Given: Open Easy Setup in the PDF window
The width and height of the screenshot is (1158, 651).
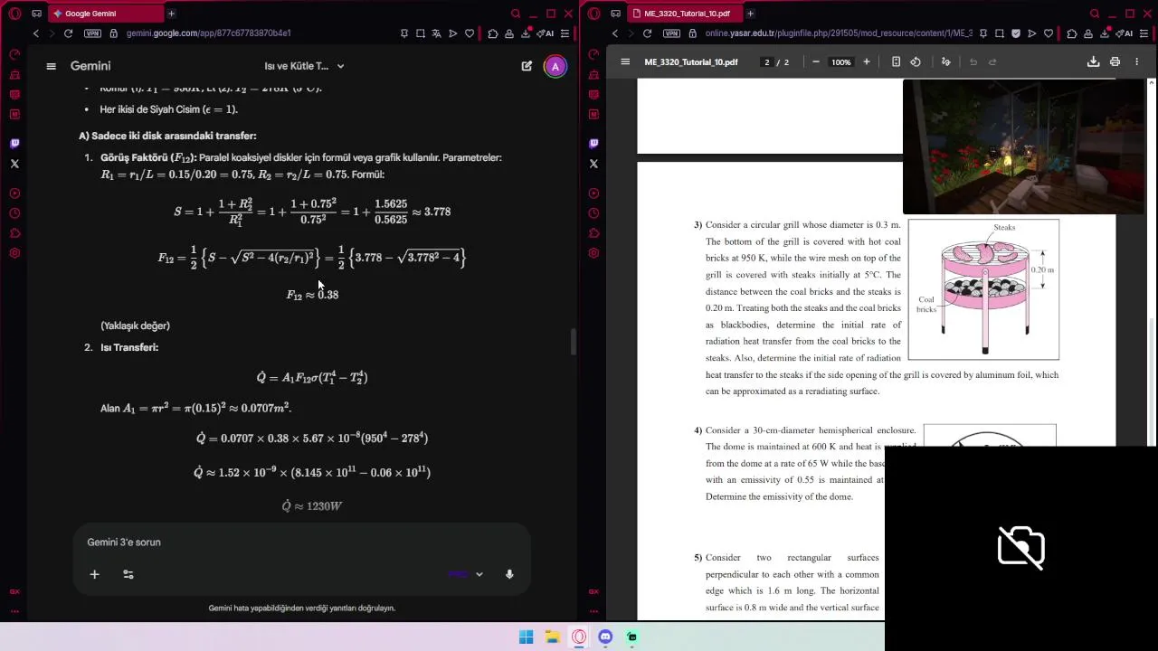Looking at the screenshot, I should pos(1144,33).
